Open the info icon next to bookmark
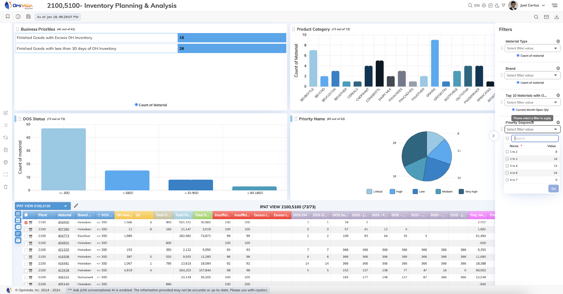Screen dimensions: 563x294 18,17
